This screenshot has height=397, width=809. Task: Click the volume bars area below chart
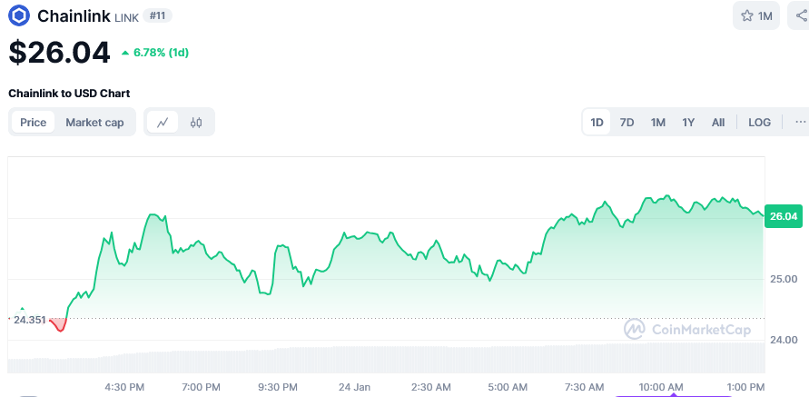(386, 358)
